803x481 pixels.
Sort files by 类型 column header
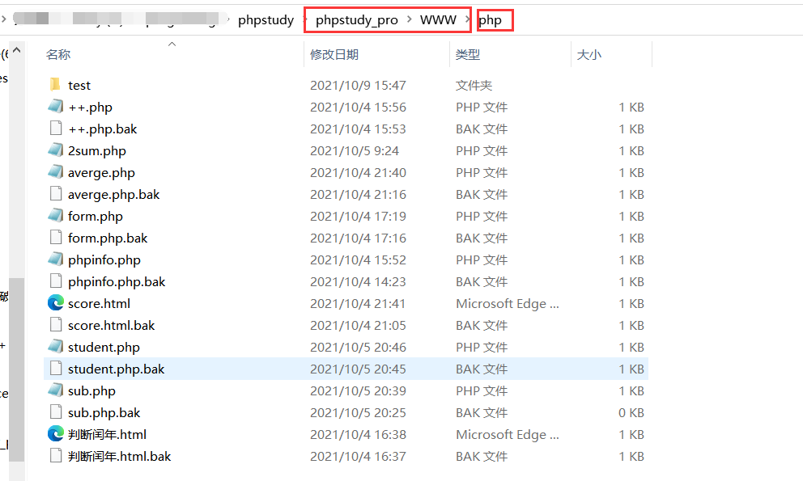coord(468,54)
